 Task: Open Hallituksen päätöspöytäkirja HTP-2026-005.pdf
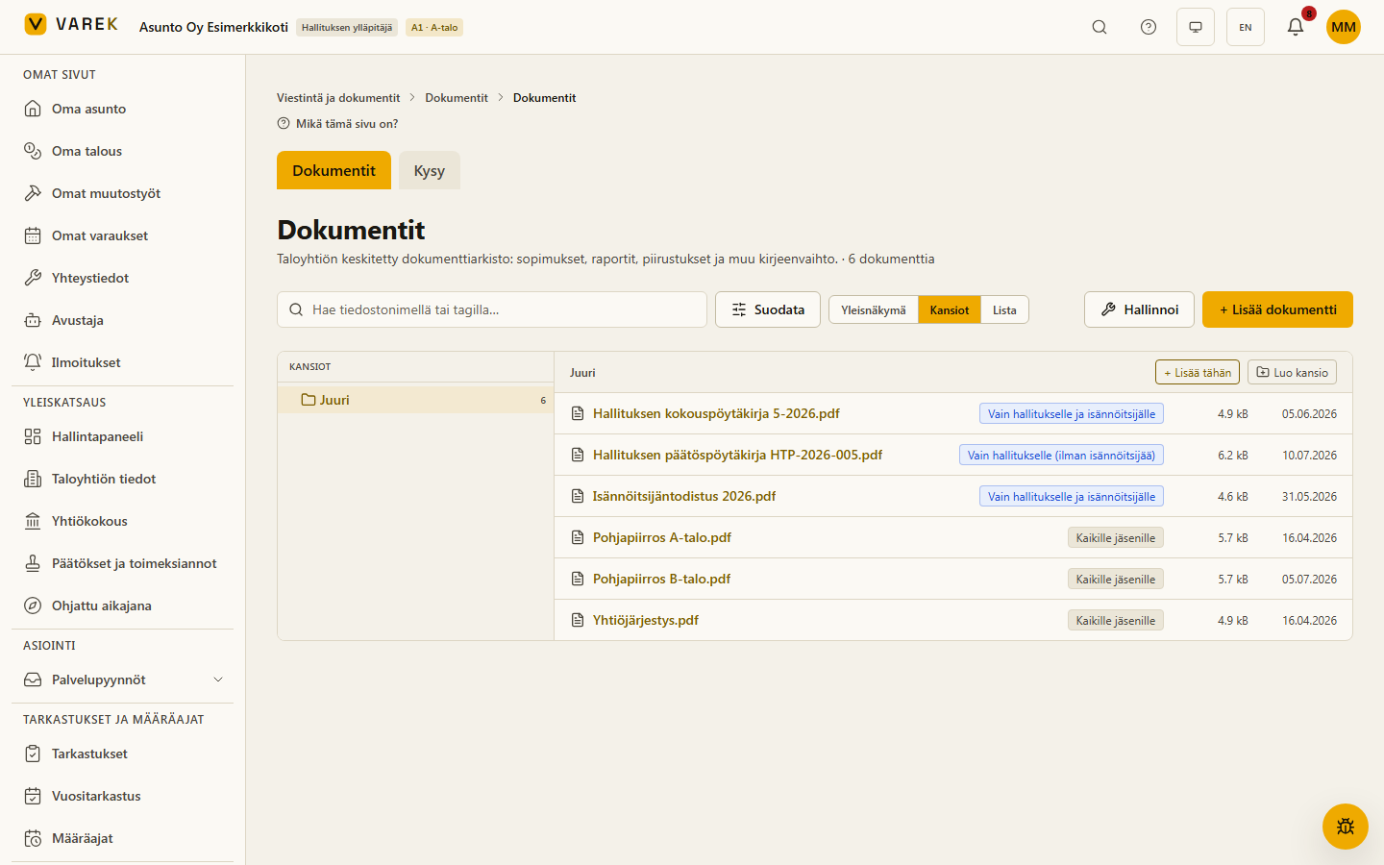[x=737, y=455]
